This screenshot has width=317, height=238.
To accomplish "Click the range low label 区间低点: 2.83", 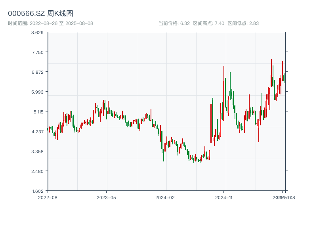I will pos(243,23).
